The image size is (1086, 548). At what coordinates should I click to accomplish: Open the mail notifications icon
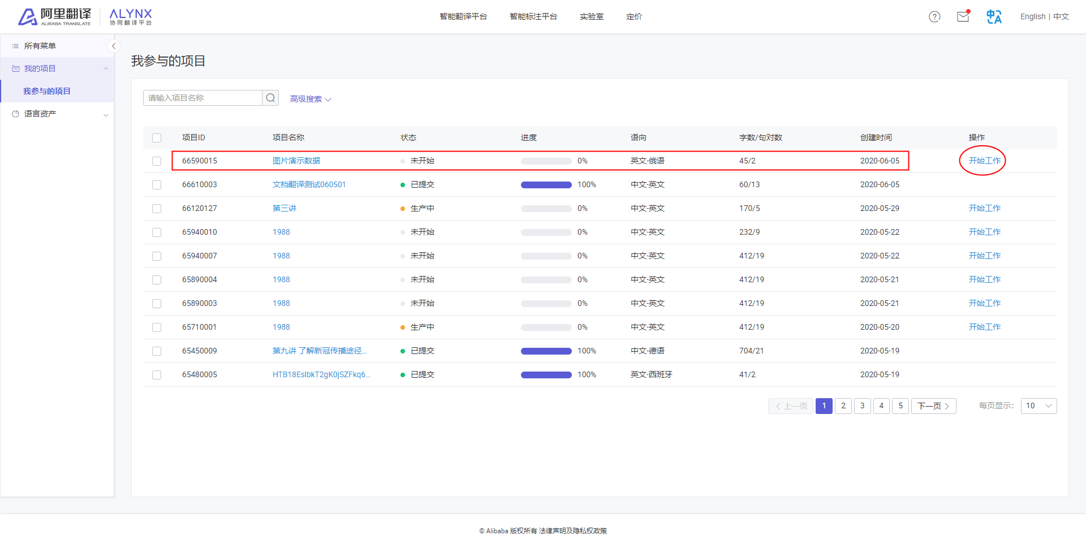click(x=963, y=16)
